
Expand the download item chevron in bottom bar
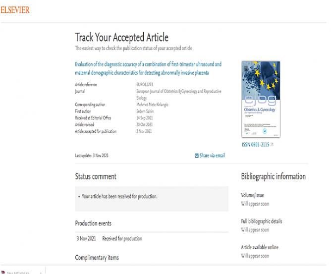tap(41, 273)
